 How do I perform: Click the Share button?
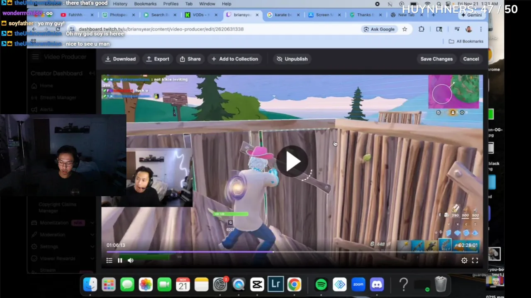click(x=190, y=59)
